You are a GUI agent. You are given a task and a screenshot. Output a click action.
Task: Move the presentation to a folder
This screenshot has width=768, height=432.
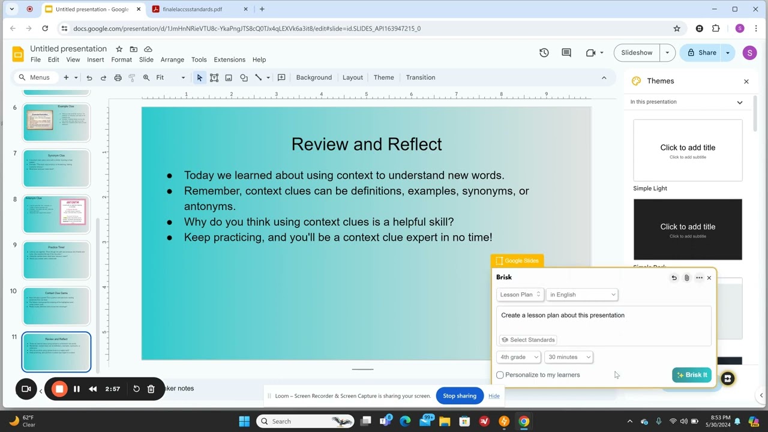pos(133,49)
